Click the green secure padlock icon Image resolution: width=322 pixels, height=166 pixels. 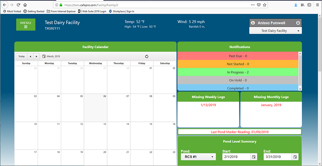click(x=61, y=5)
